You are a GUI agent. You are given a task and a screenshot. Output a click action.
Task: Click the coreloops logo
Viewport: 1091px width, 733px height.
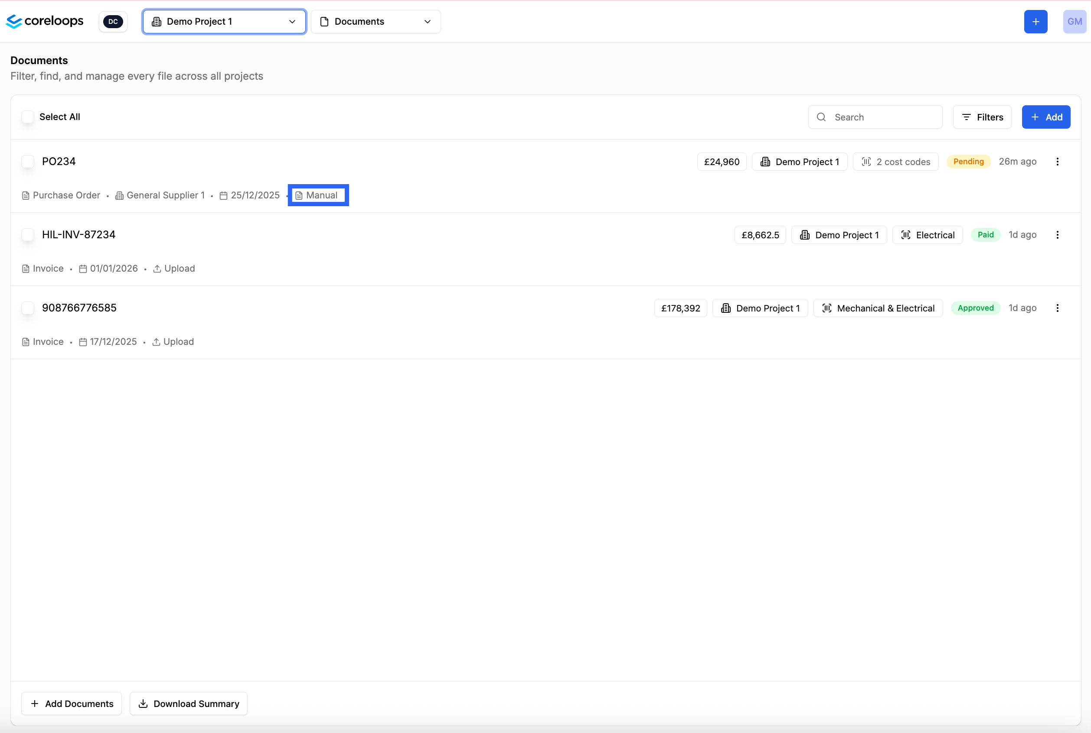[x=44, y=21]
